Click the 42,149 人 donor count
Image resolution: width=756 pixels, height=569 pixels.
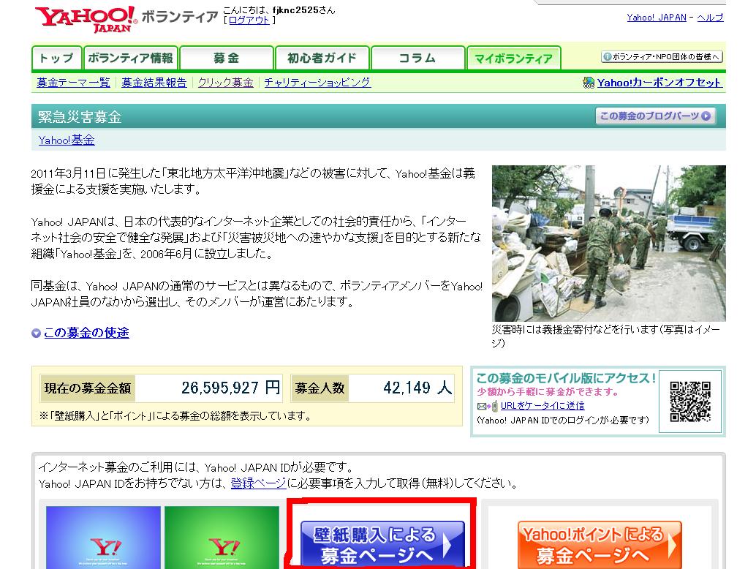click(417, 388)
